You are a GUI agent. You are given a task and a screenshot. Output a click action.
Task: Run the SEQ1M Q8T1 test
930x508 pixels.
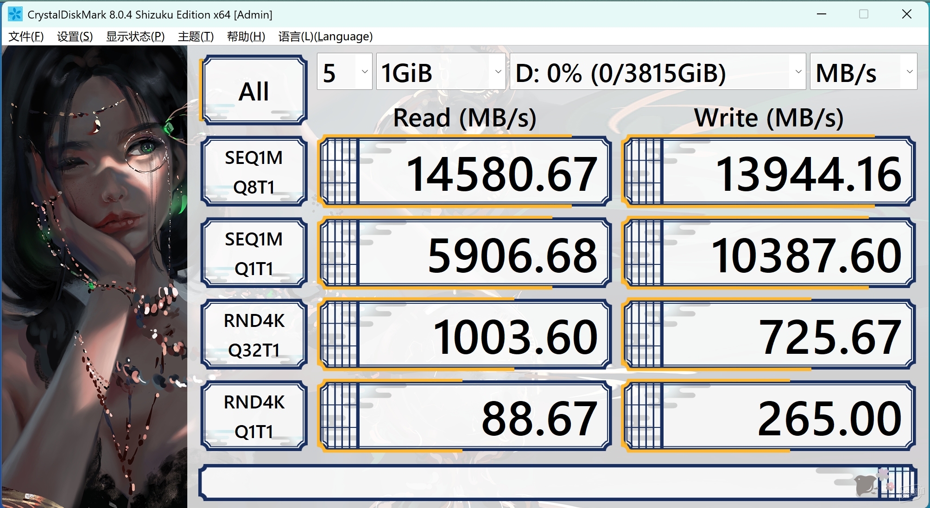[x=254, y=172]
